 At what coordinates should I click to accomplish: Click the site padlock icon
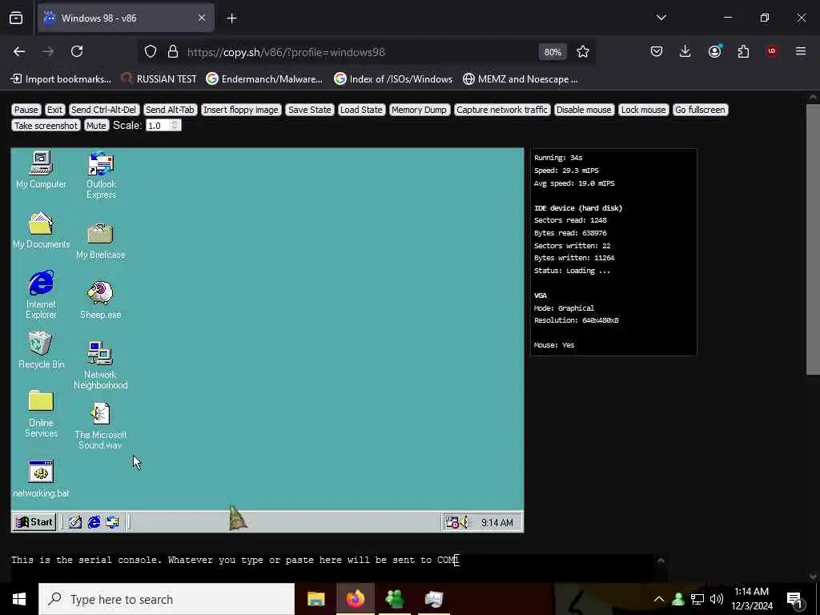pyautogui.click(x=173, y=52)
